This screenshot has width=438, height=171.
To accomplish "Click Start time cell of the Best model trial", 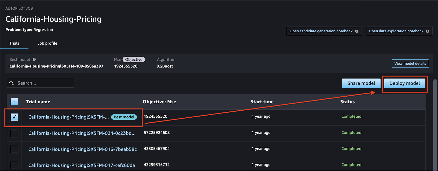I will pyautogui.click(x=261, y=117).
